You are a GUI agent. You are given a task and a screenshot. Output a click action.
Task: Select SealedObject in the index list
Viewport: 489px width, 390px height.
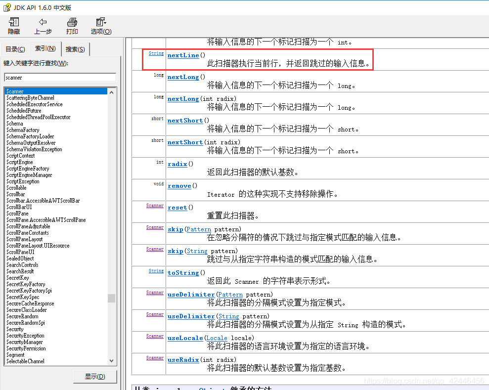click(20, 259)
